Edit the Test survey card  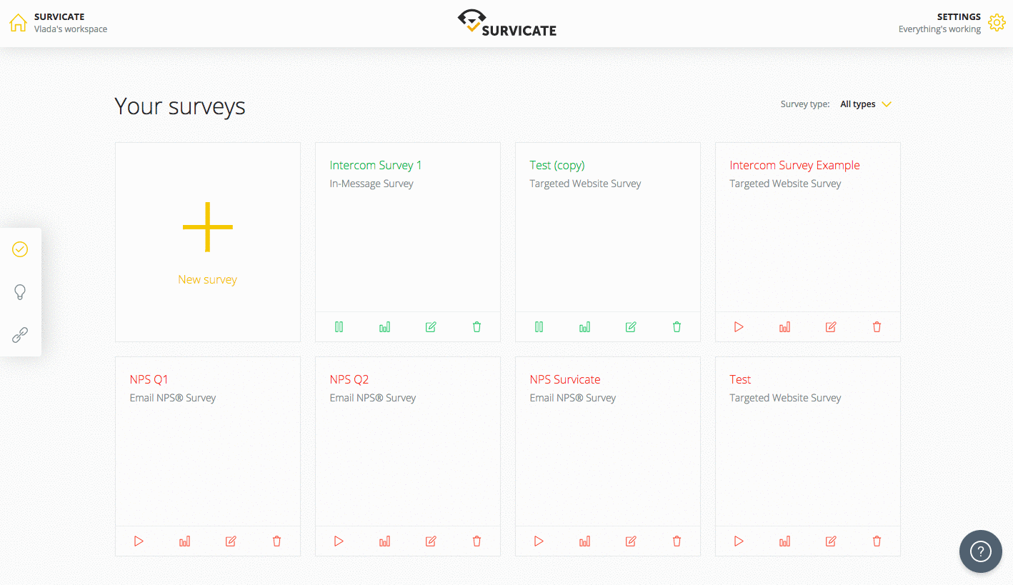pyautogui.click(x=831, y=541)
